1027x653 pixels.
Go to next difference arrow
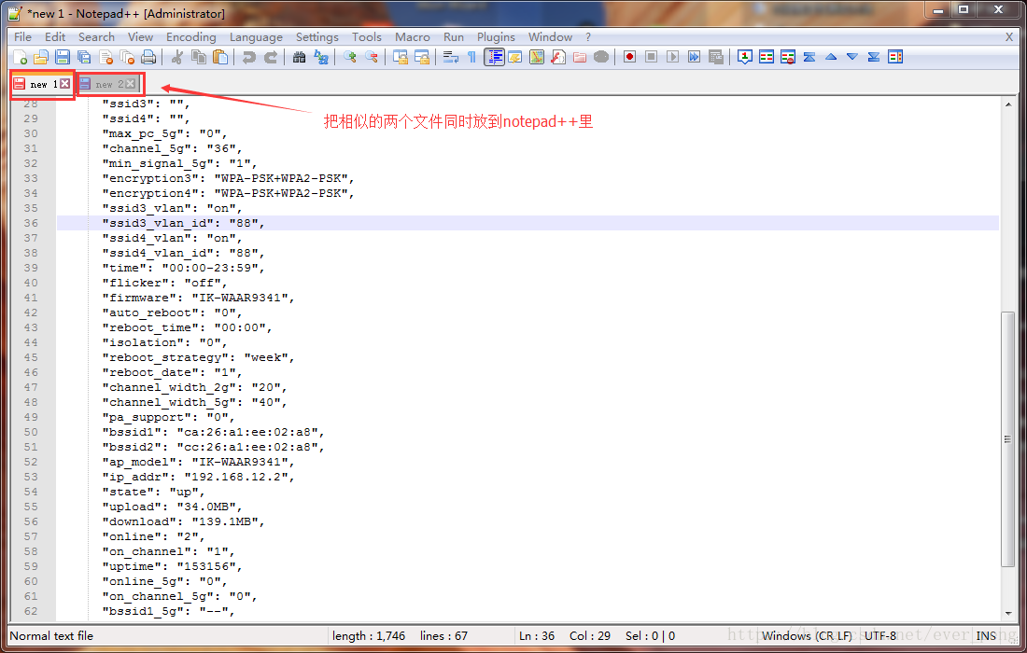tap(852, 57)
